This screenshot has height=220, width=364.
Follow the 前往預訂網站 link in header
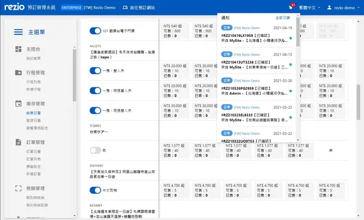[138, 8]
